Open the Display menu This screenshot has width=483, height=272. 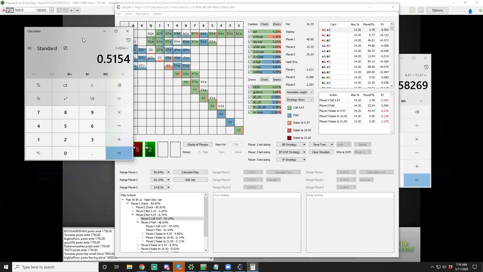click(157, 14)
